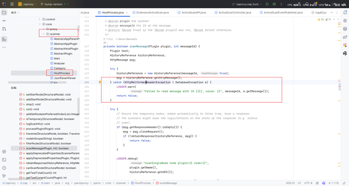The height and width of the screenshot is (186, 349).
Task: Switch to the ActiveScanEventPublisher.java tab
Action: [281, 13]
